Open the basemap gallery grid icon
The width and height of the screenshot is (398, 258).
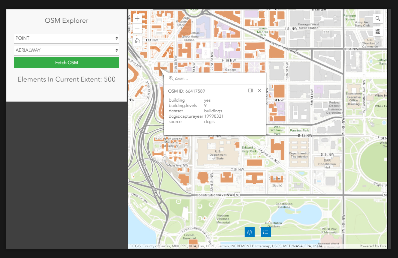(x=378, y=31)
